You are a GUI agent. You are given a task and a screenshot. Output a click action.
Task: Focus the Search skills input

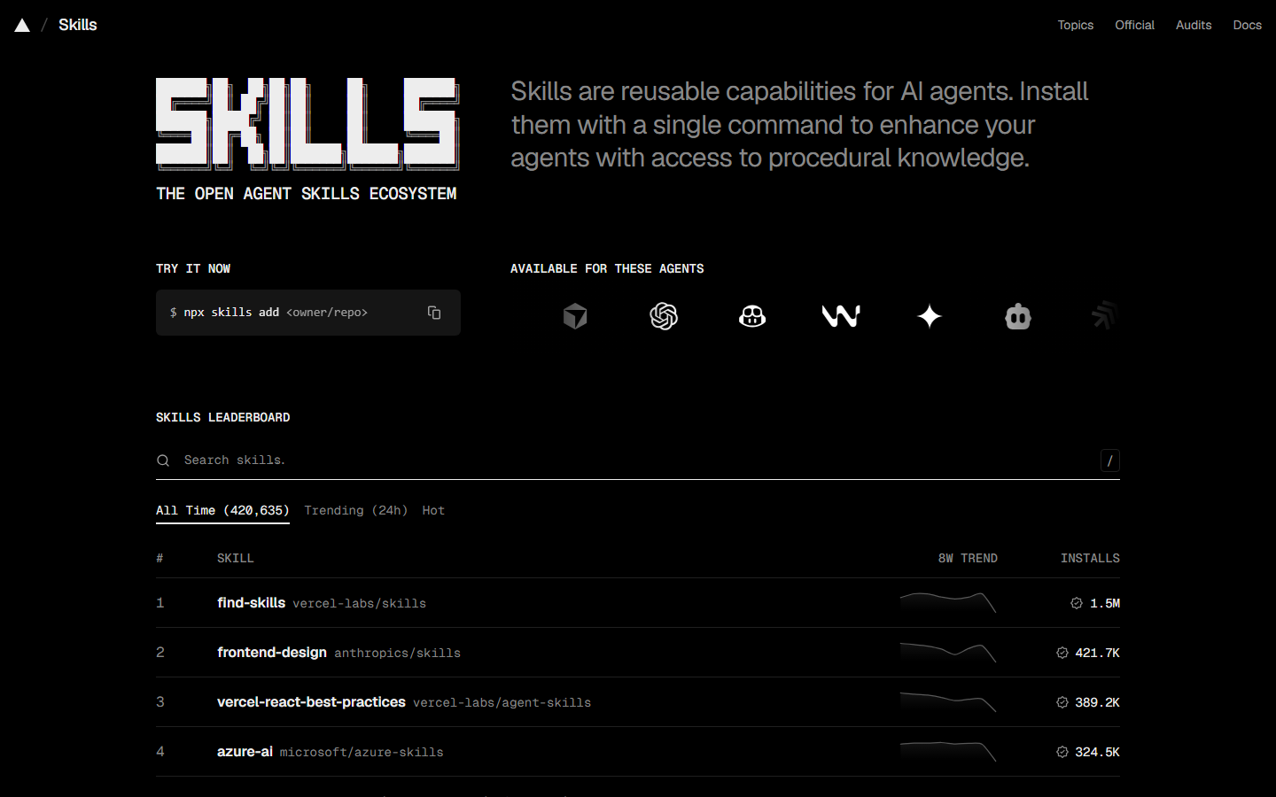[x=638, y=460]
